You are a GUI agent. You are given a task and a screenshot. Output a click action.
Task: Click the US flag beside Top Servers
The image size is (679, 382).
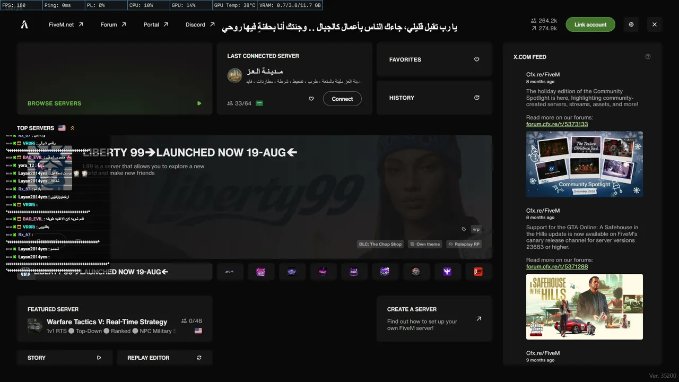click(62, 128)
